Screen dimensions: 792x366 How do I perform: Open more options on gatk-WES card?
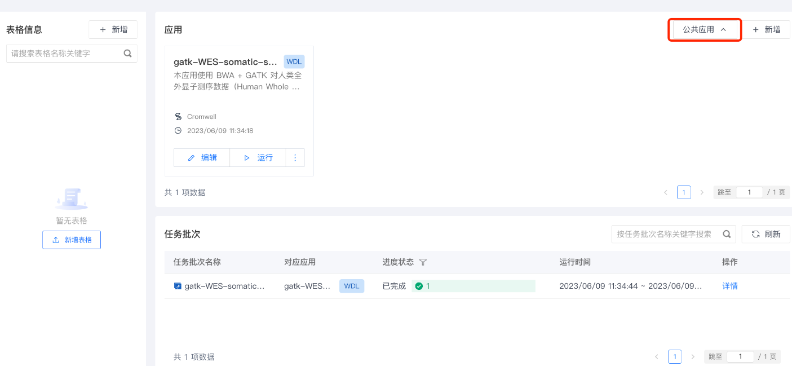[x=295, y=158]
